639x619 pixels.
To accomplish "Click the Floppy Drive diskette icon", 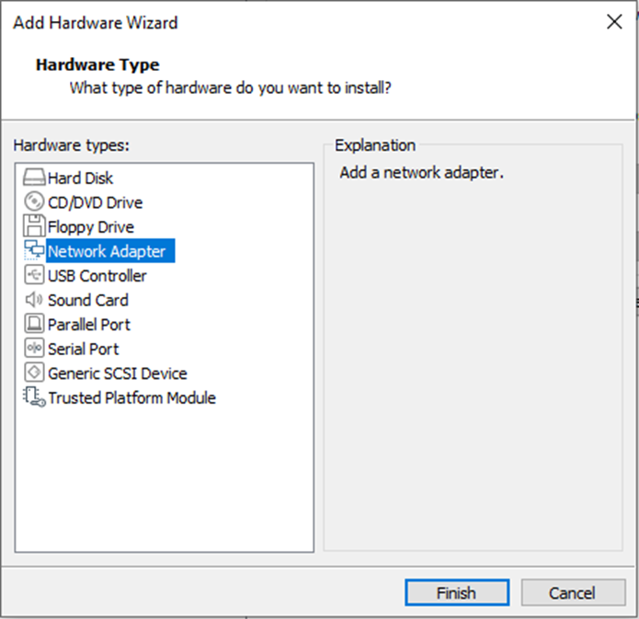I will click(34, 226).
